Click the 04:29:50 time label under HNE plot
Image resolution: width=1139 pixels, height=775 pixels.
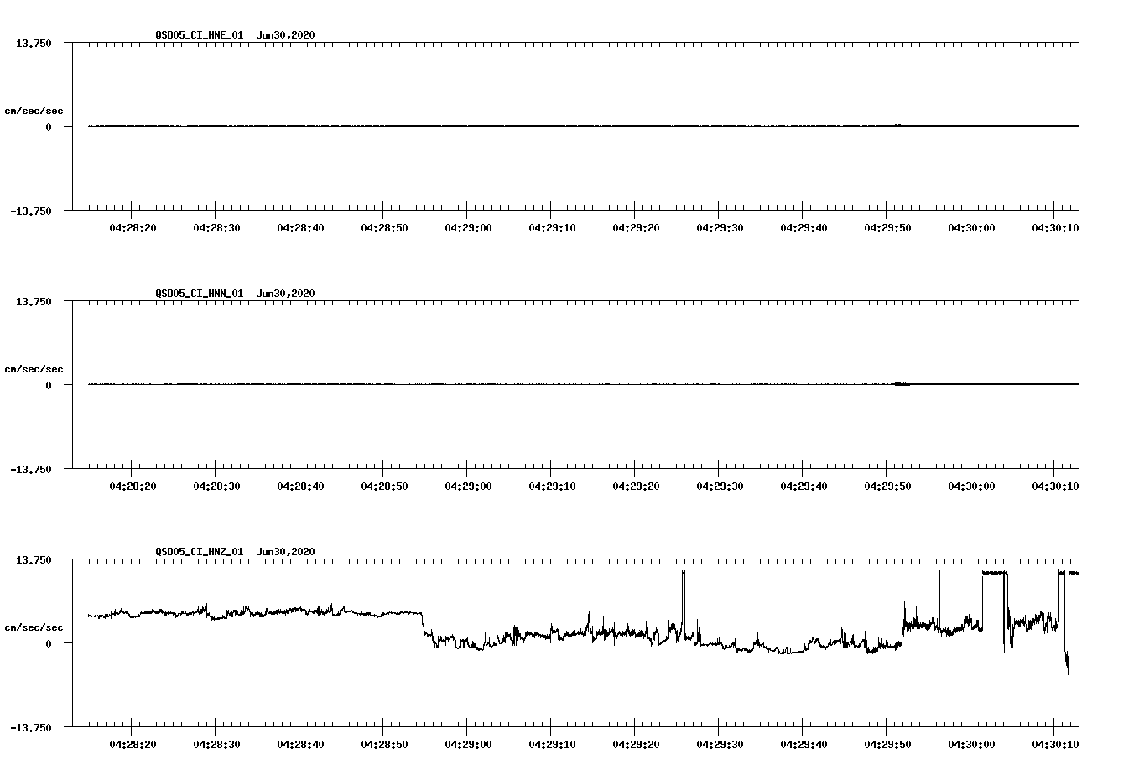coord(887,228)
